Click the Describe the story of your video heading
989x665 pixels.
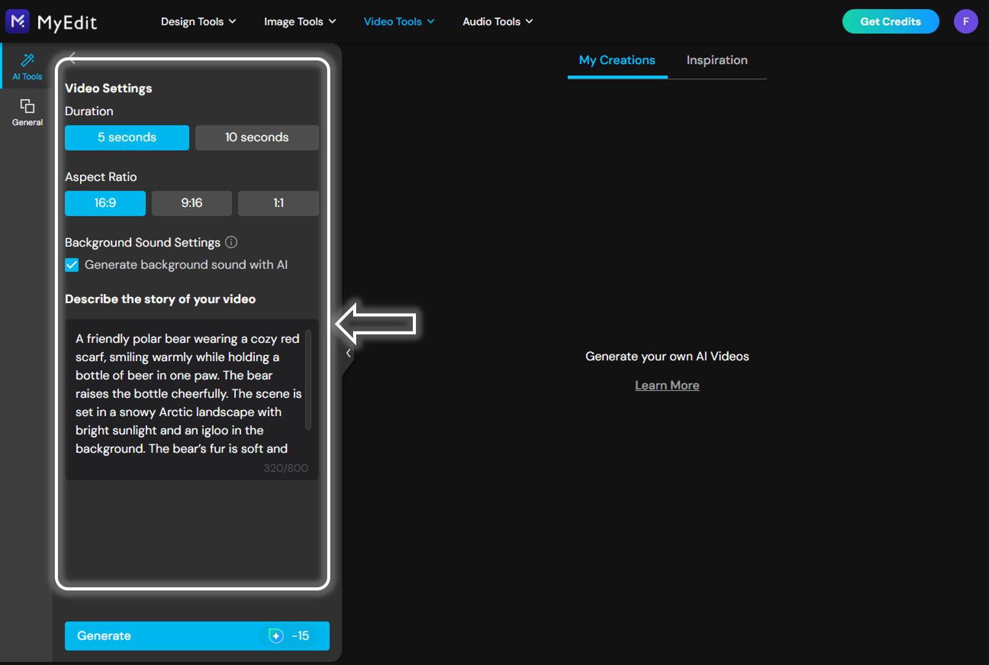pyautogui.click(x=160, y=299)
